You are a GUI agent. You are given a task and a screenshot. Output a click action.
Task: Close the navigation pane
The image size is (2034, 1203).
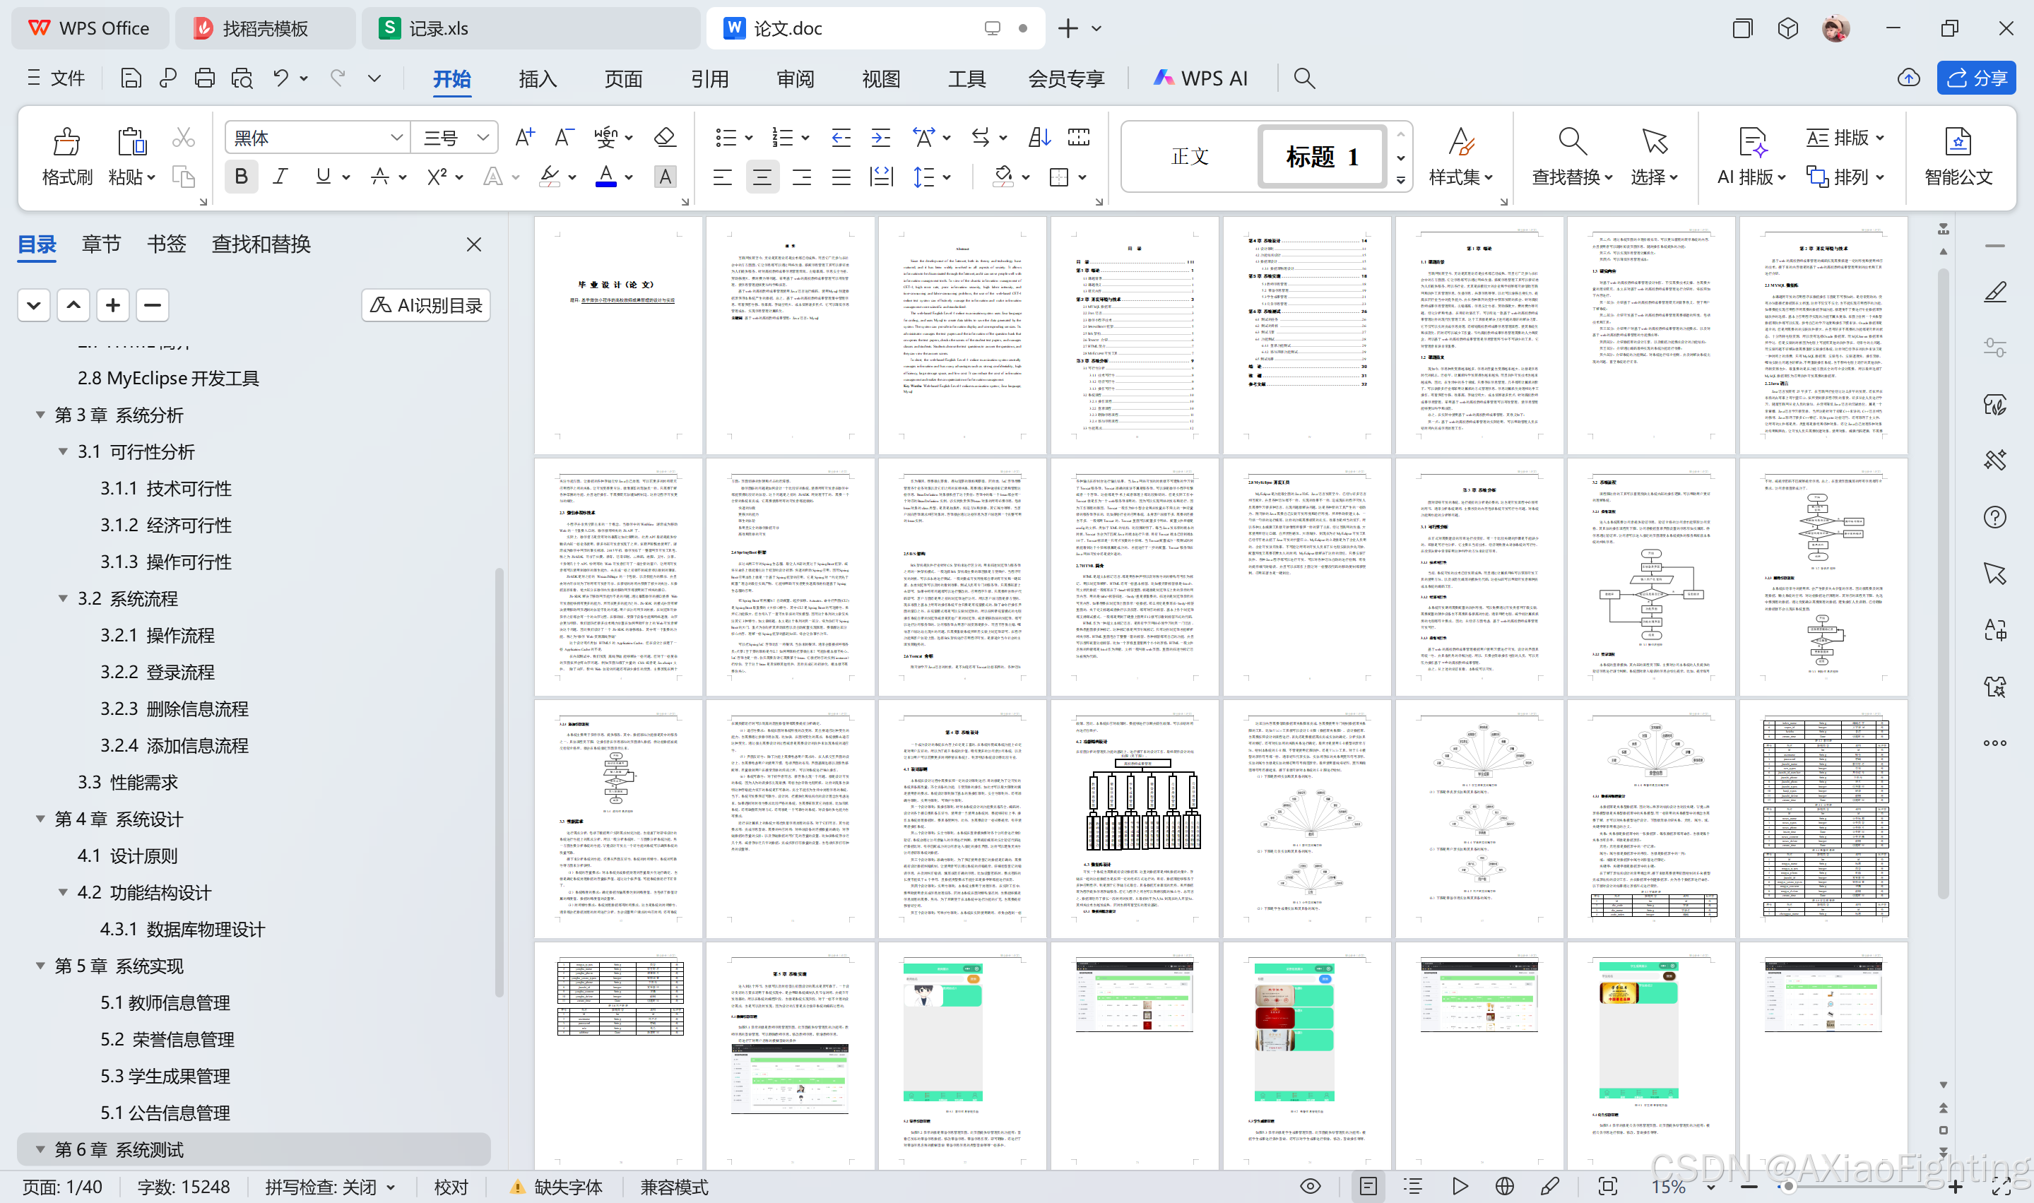[x=474, y=244]
